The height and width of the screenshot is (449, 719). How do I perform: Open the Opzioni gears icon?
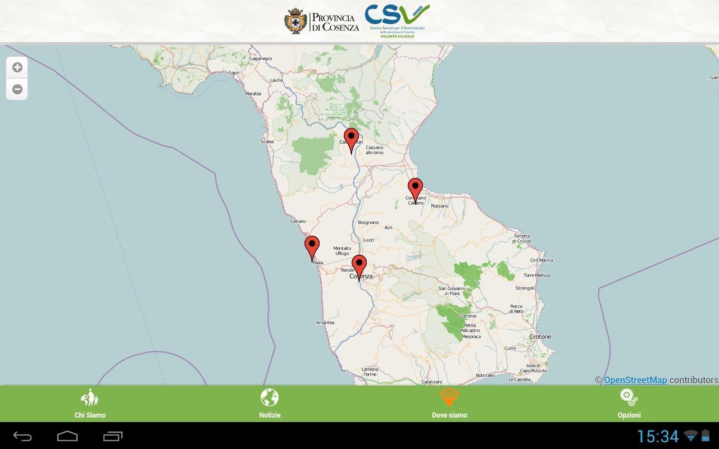pos(629,397)
